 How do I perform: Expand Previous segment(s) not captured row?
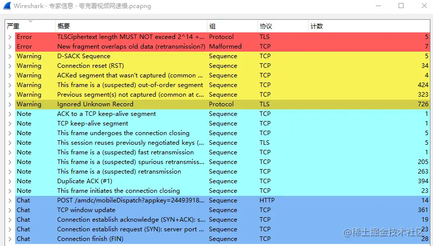[10, 95]
